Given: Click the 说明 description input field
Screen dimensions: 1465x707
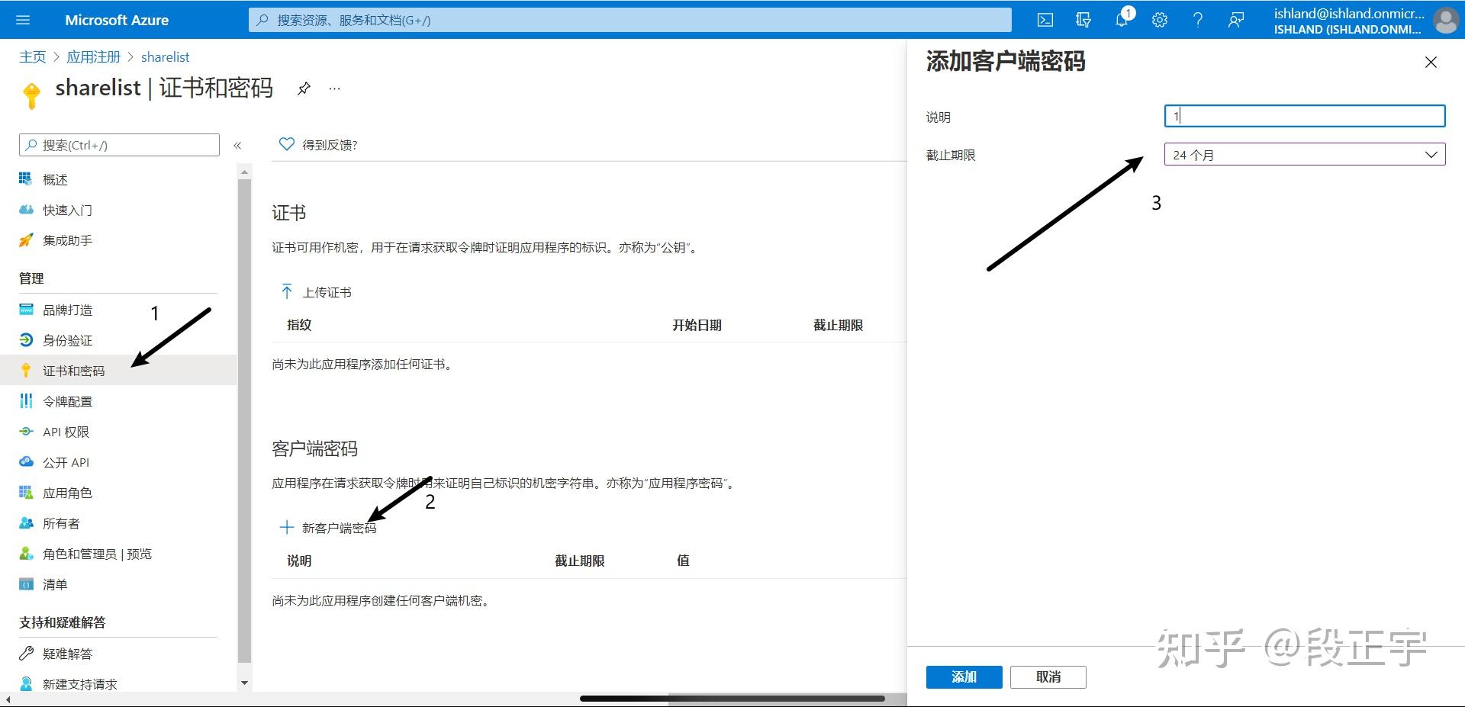Looking at the screenshot, I should point(1305,116).
